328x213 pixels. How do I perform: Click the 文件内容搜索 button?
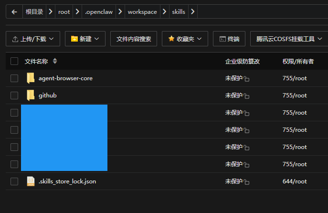[134, 39]
